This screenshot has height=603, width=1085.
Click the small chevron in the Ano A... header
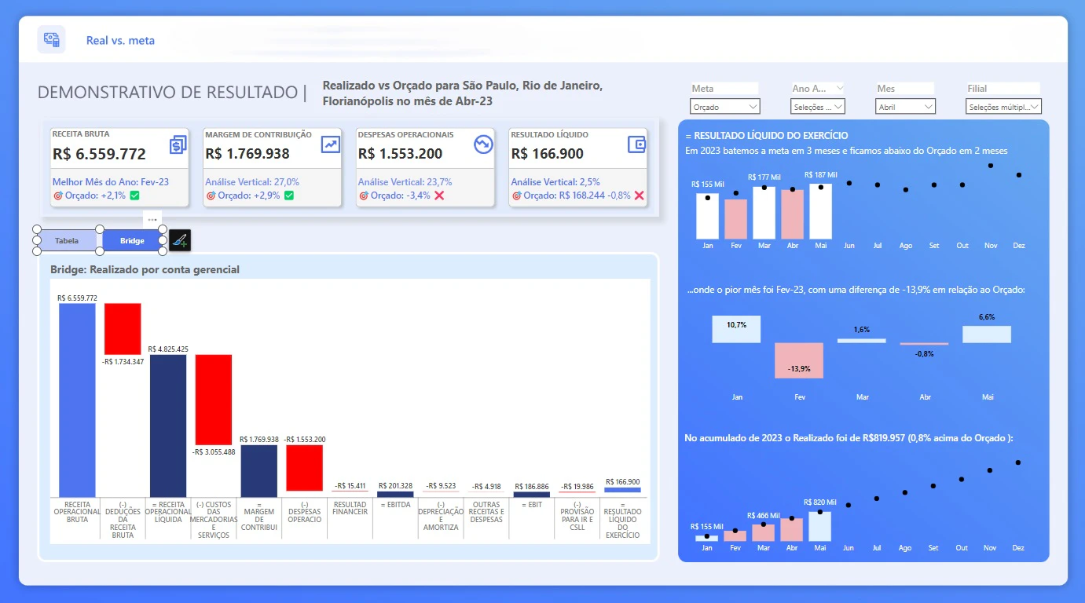(840, 88)
